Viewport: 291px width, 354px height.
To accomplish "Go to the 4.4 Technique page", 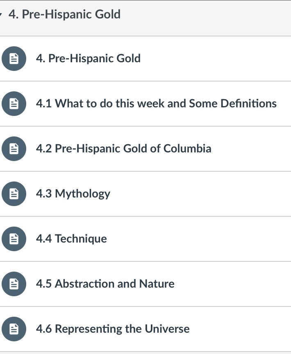I will [x=71, y=239].
